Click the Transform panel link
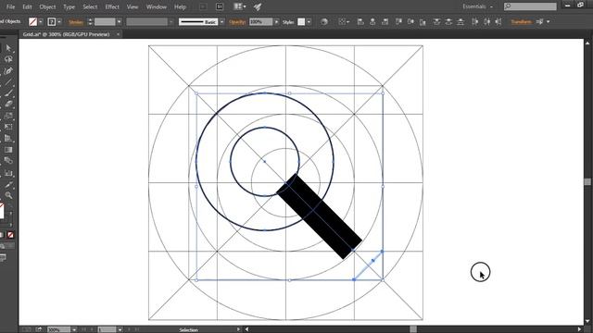This screenshot has width=593, height=333. point(521,22)
